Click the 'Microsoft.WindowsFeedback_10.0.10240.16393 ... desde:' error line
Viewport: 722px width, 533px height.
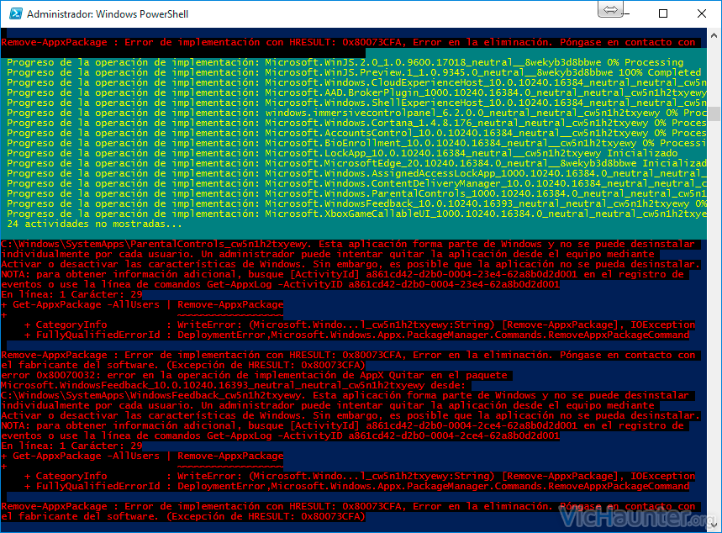tap(234, 385)
